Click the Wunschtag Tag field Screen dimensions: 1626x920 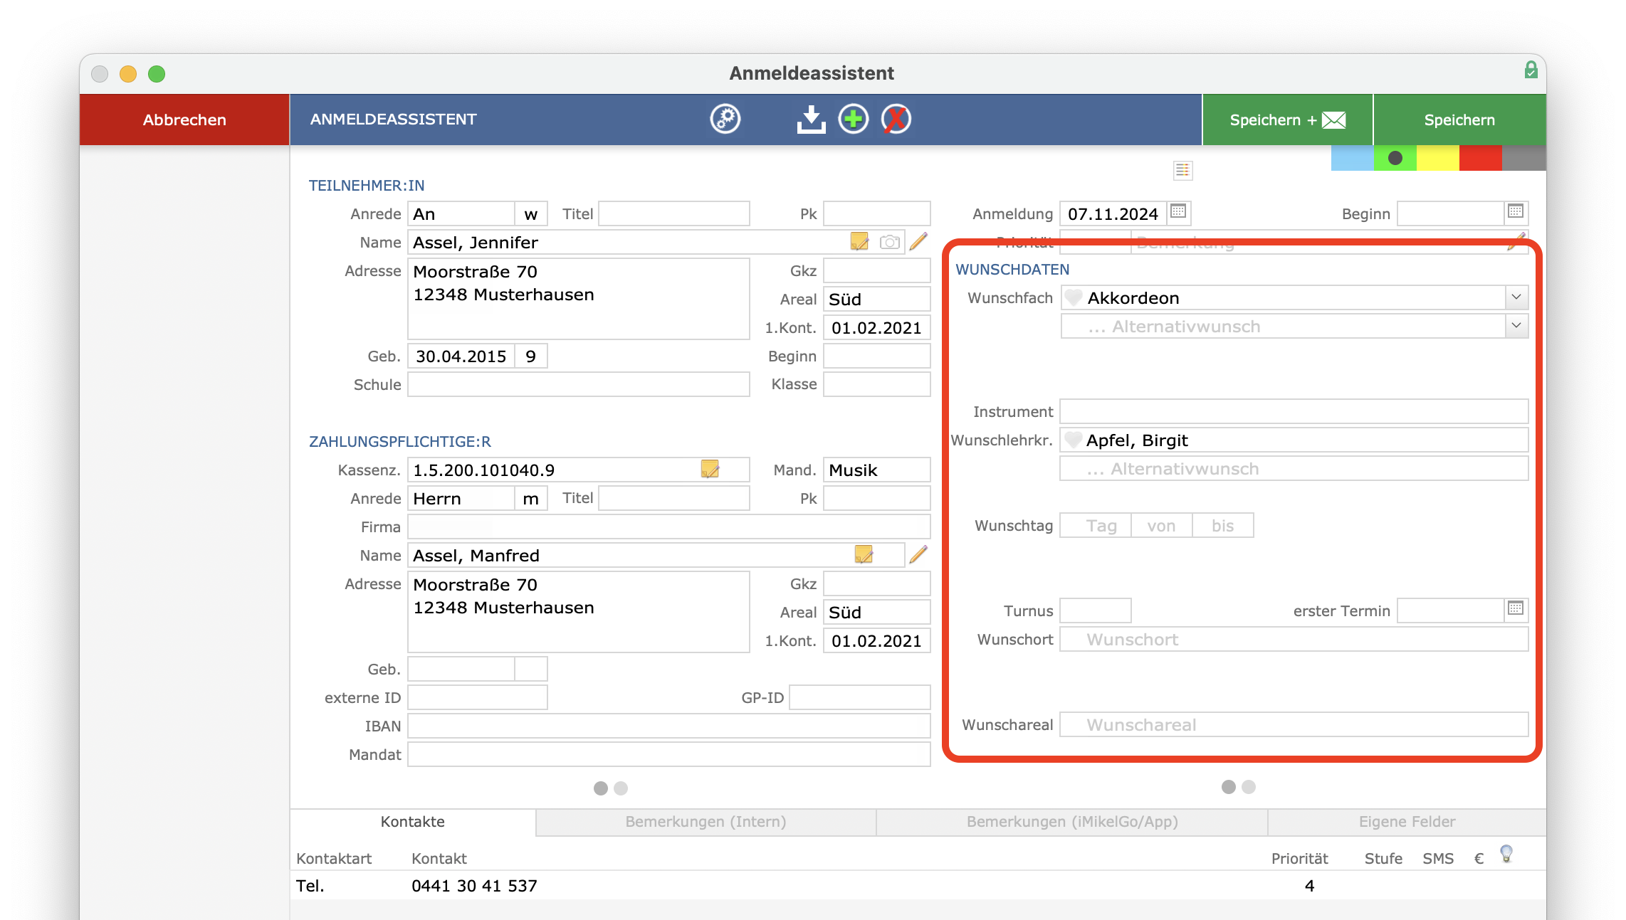pyautogui.click(x=1096, y=525)
